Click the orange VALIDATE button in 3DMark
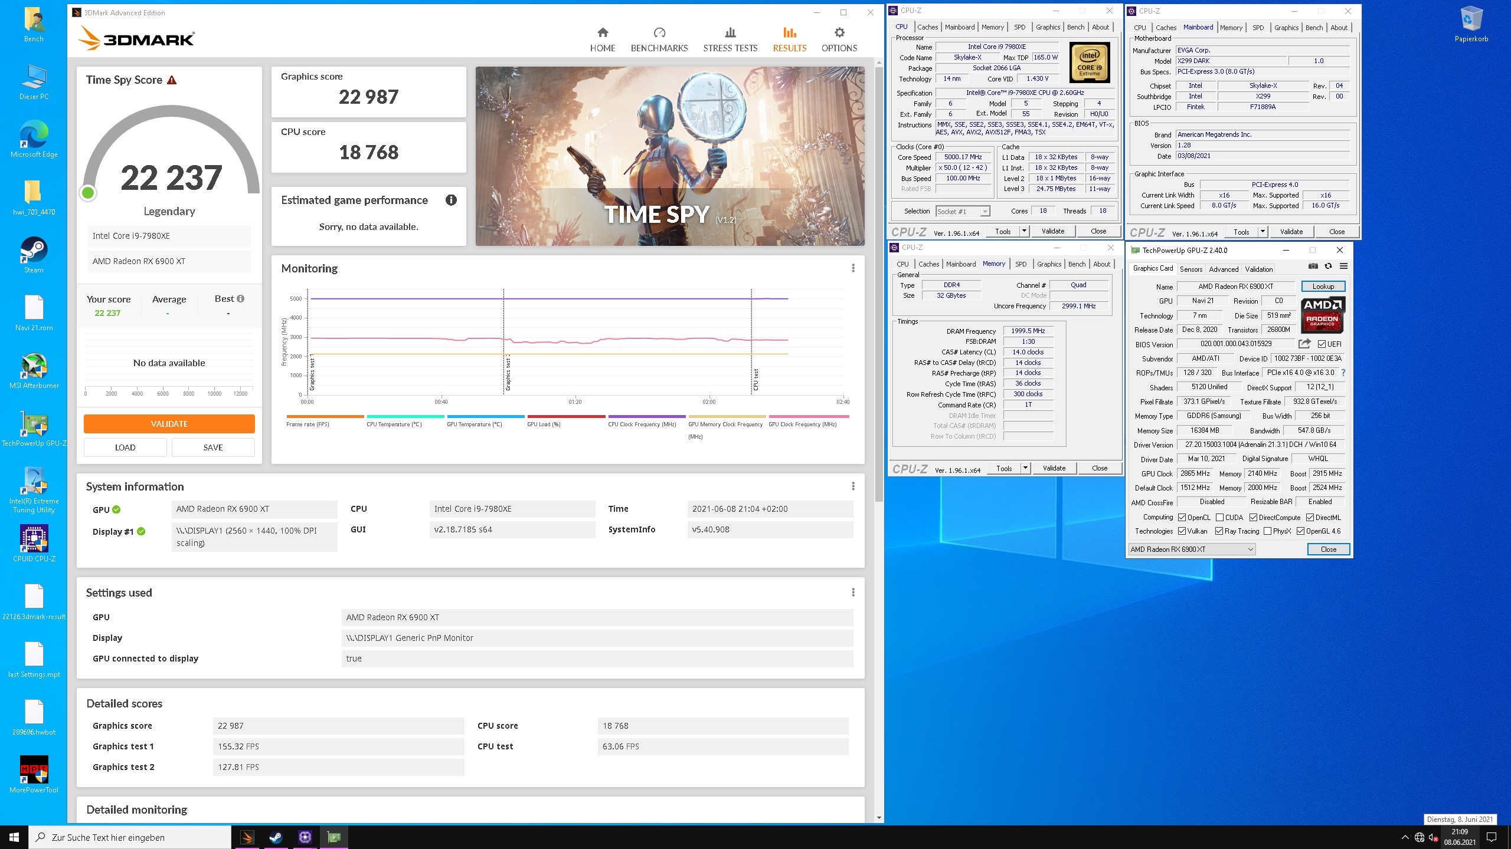Screen dimensions: 1511x849 (x=169, y=424)
